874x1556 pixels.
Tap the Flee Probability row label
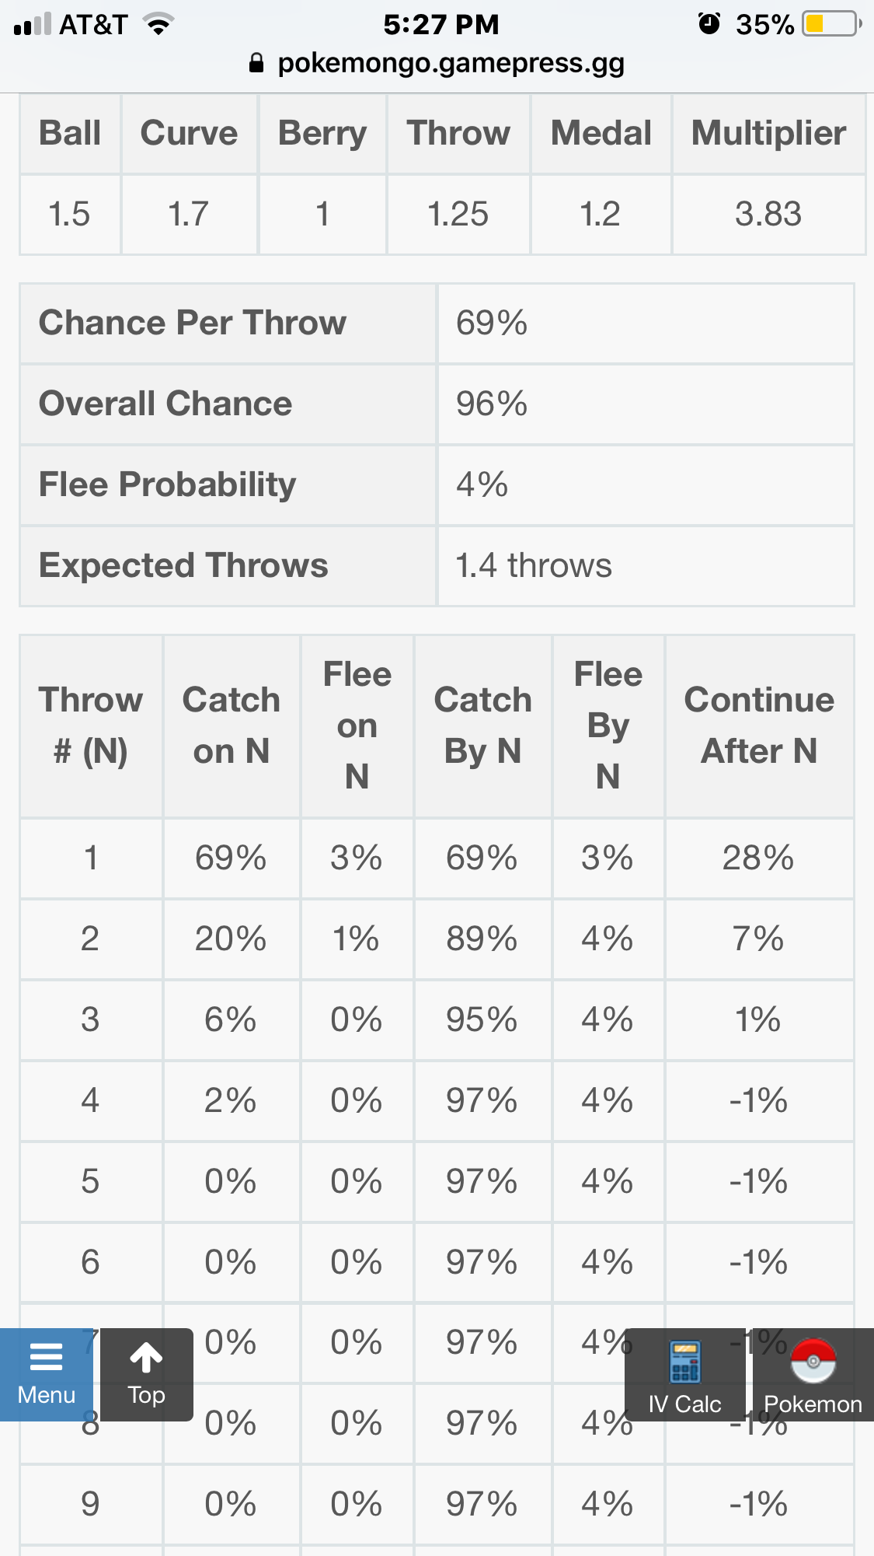[x=168, y=484]
